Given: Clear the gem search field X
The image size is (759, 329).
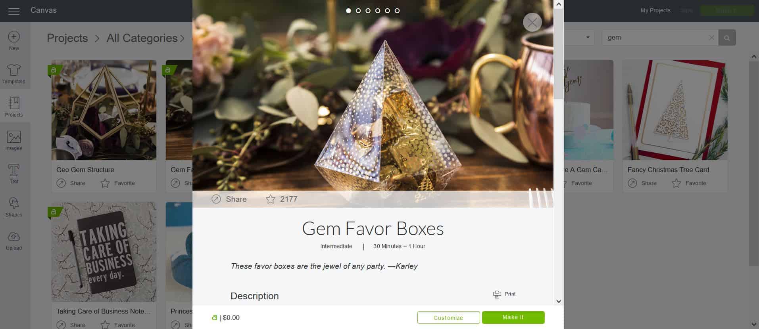Looking at the screenshot, I should pyautogui.click(x=711, y=38).
